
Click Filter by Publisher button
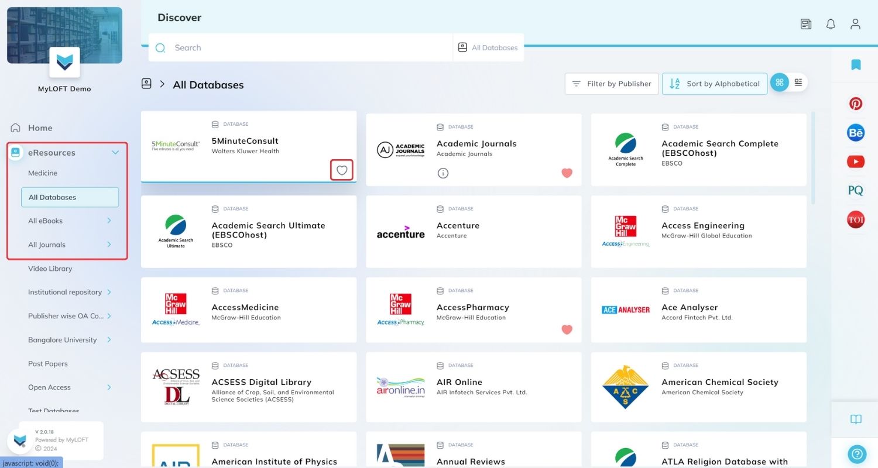point(612,84)
